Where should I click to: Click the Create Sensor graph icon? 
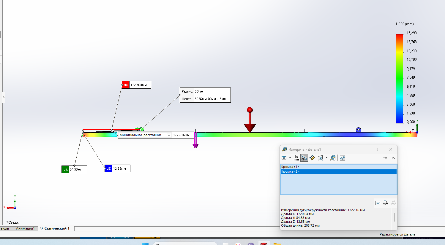pyautogui.click(x=343, y=158)
